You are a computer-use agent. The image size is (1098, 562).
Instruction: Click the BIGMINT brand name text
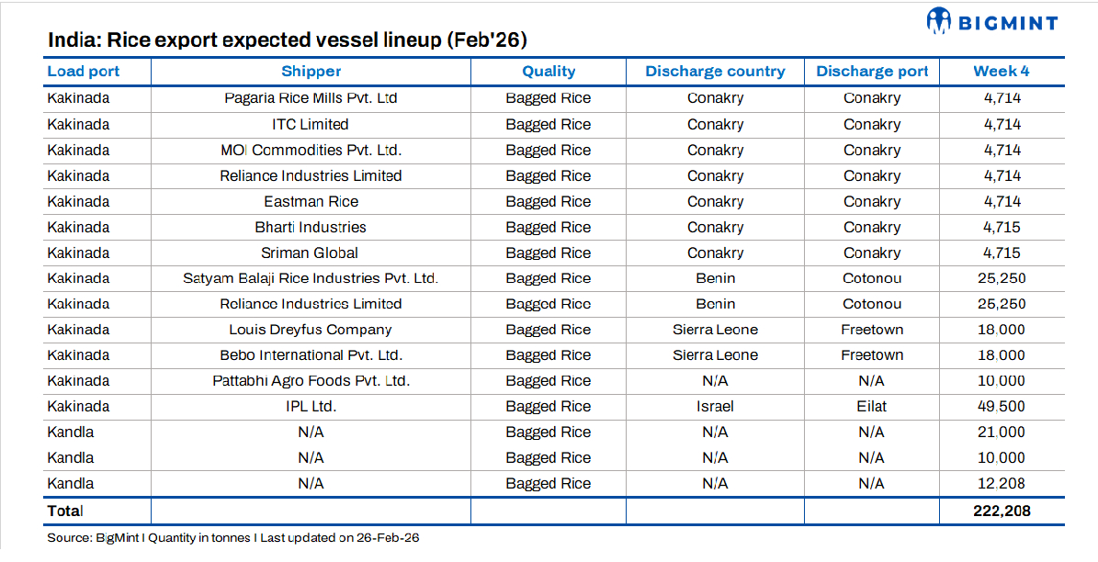click(x=1008, y=23)
